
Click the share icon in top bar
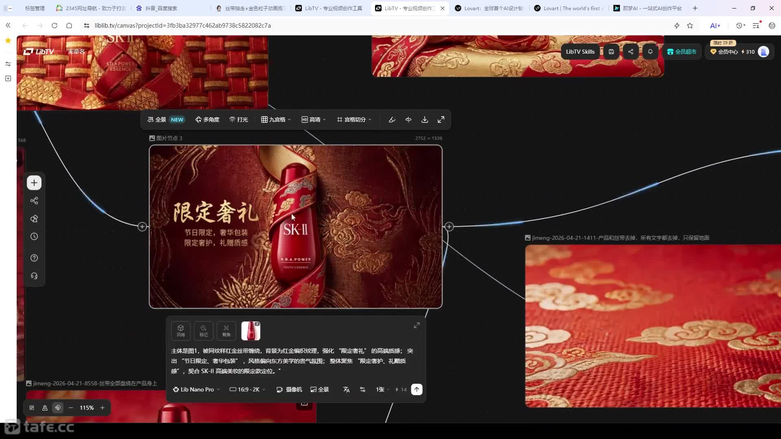(x=630, y=52)
